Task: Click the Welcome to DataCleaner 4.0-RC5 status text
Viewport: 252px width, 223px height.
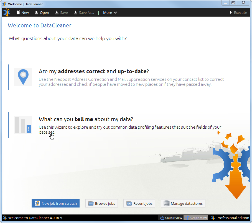Action: tap(35, 218)
